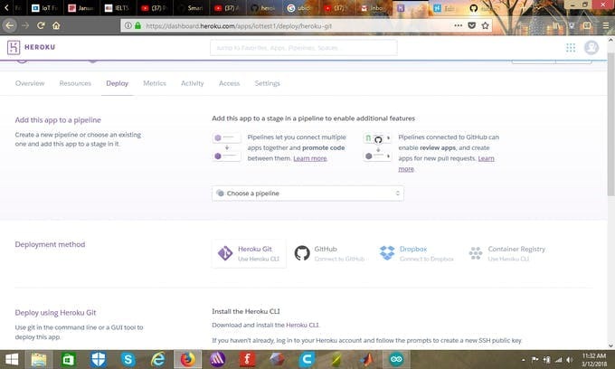615x369 pixels.
Task: Open File Explorer from the taskbar
Action: [x=38, y=360]
